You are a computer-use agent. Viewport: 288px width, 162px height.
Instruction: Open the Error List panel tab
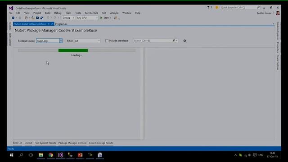point(18,143)
